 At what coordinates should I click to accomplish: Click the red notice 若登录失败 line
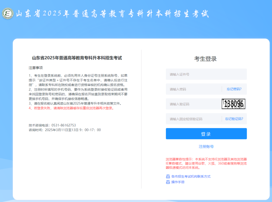point(71,108)
